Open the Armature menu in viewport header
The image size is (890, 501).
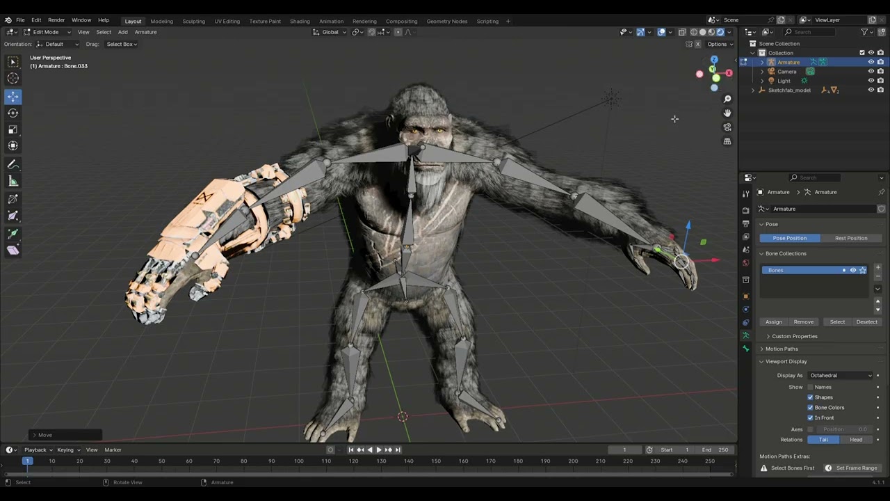(145, 32)
